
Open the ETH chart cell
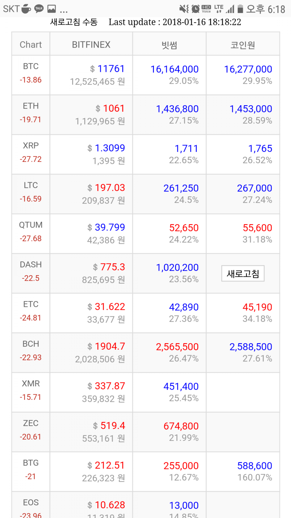[x=31, y=115]
